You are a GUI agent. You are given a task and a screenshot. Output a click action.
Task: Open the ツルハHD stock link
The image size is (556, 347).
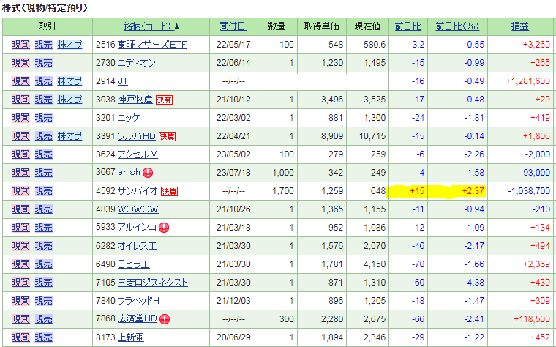click(x=137, y=136)
